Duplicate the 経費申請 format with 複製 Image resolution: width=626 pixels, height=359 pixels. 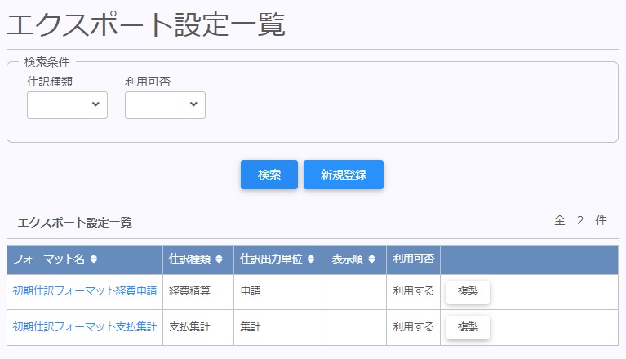coord(468,292)
